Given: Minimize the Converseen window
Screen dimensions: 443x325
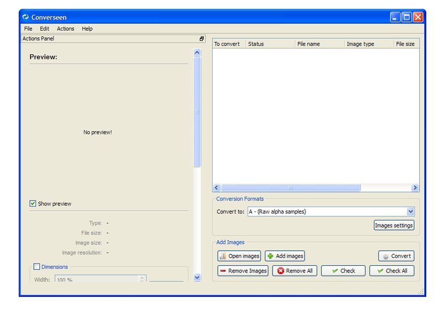Looking at the screenshot, I should pos(395,17).
